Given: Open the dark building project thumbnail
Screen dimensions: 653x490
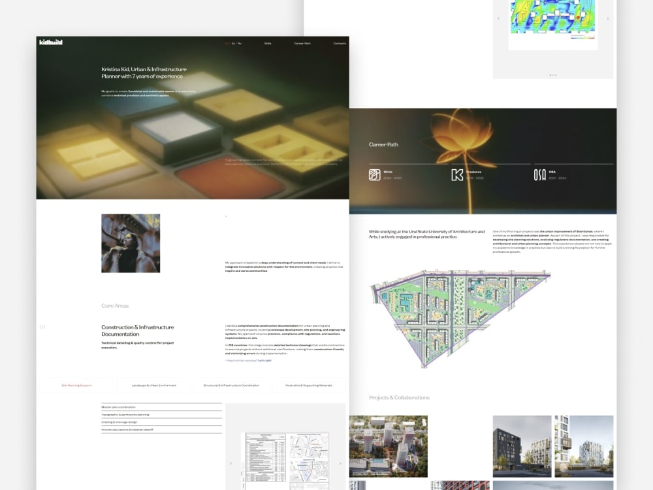Looking at the screenshot, I should pyautogui.click(x=522, y=446).
